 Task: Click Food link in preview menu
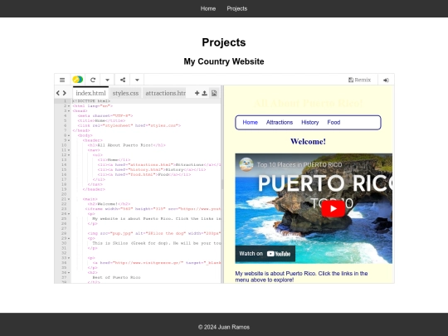[x=334, y=122]
